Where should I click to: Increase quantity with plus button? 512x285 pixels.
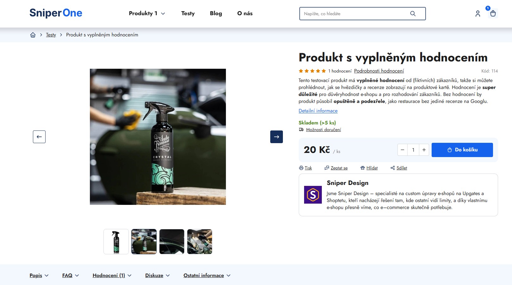click(x=424, y=150)
